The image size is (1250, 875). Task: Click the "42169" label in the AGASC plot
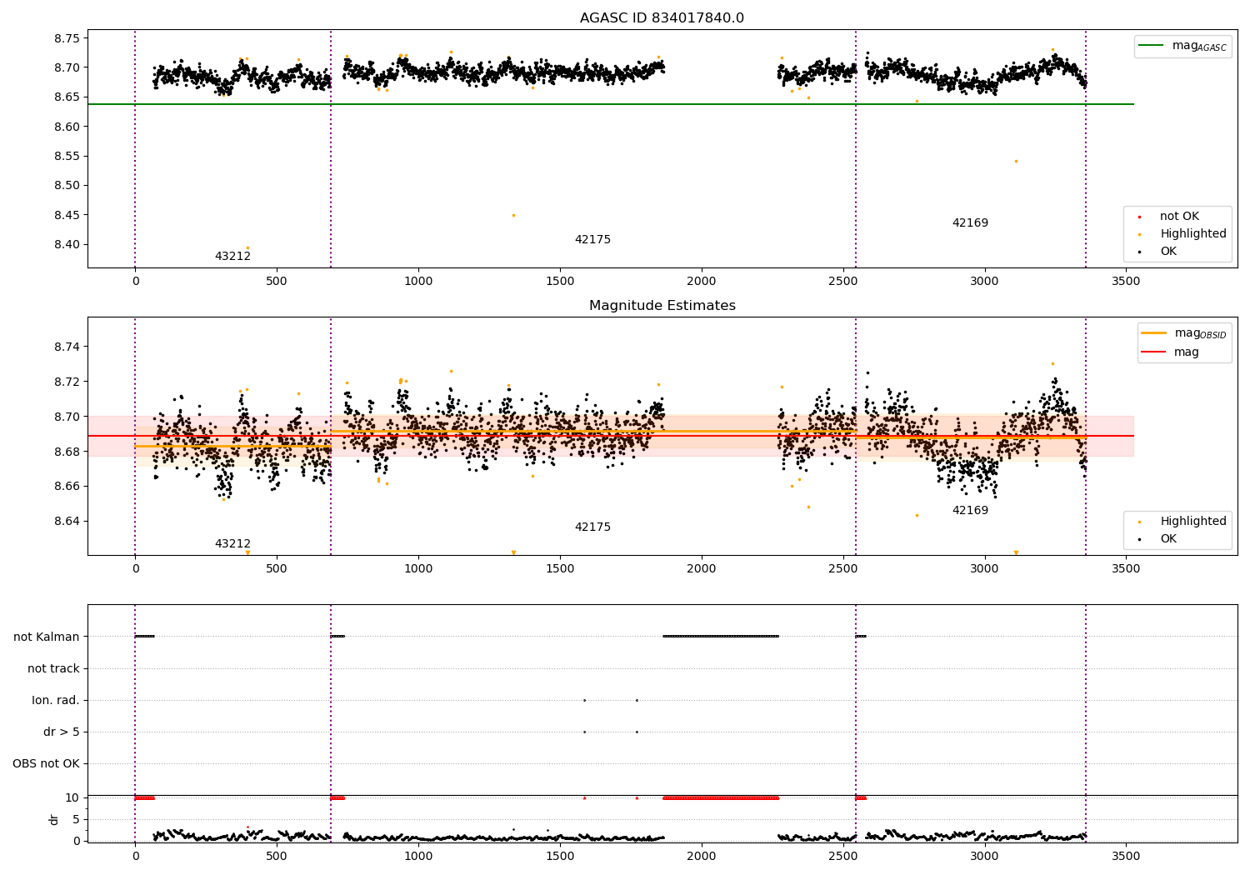(x=970, y=223)
